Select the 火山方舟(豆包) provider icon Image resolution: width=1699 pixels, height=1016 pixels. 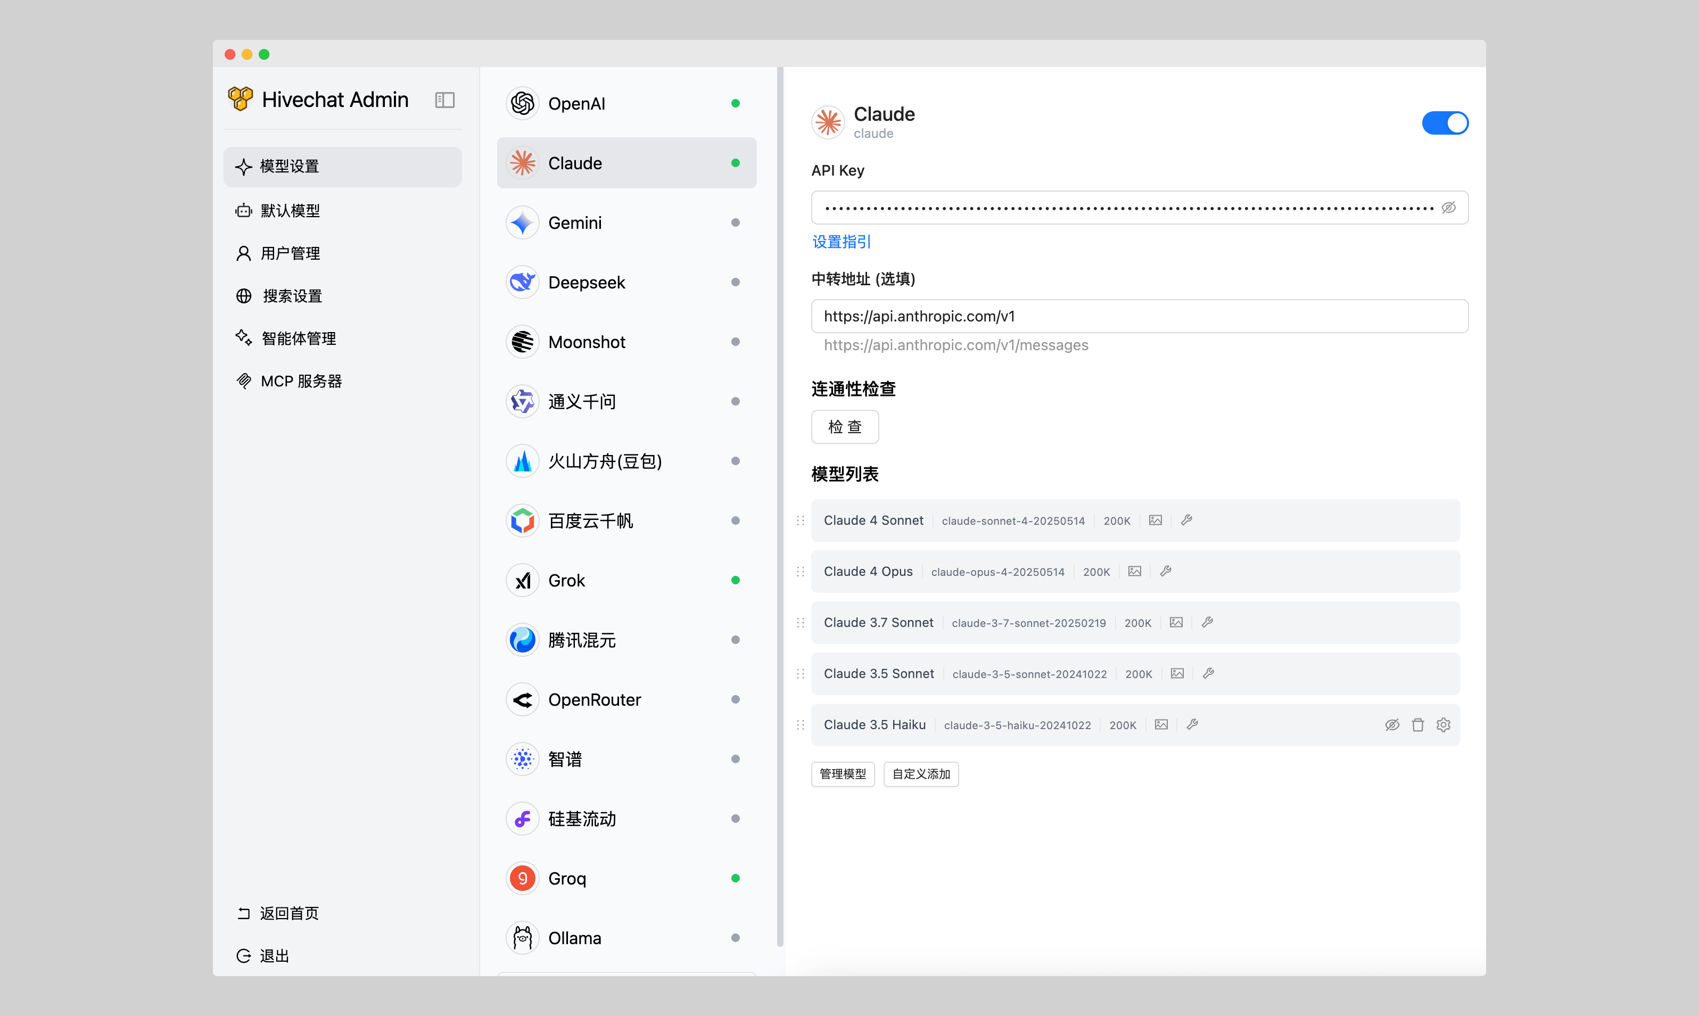coord(523,461)
